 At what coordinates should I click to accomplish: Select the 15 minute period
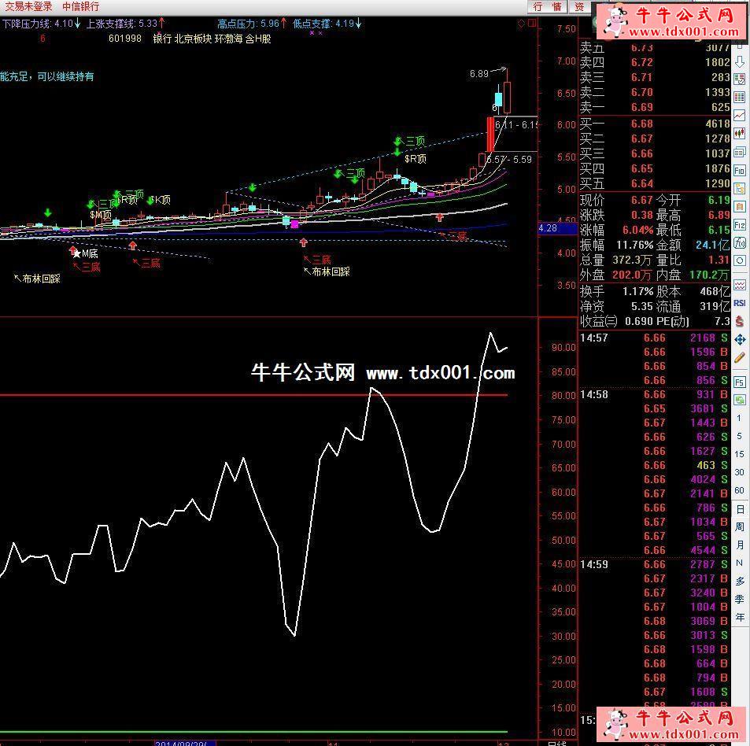coord(740,454)
